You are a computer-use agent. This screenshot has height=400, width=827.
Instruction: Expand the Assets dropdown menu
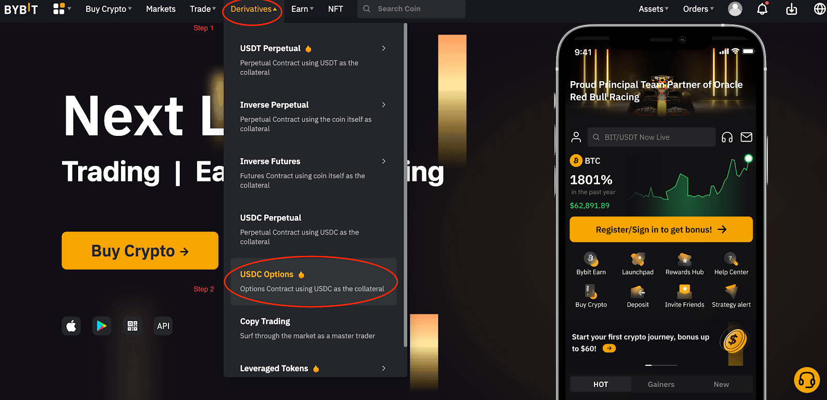click(653, 9)
